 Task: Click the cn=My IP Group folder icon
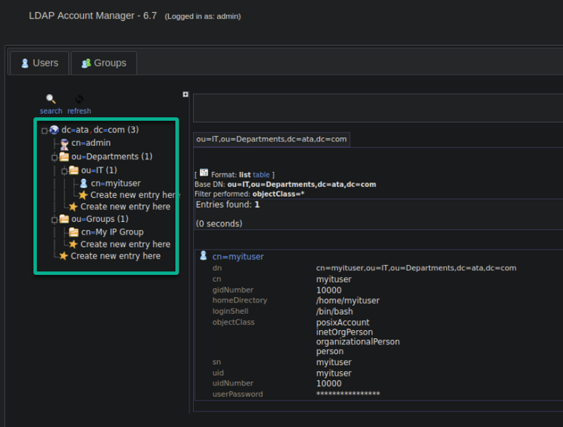coord(74,232)
